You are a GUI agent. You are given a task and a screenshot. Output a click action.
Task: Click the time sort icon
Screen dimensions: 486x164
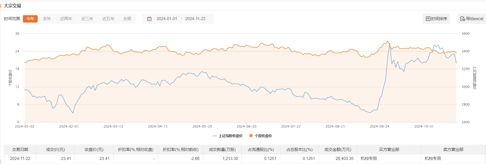pyautogui.click(x=428, y=19)
